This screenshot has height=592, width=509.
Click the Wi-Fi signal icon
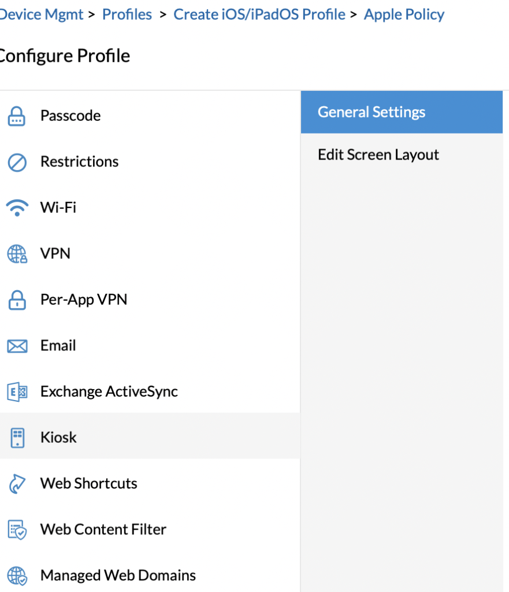(x=17, y=208)
